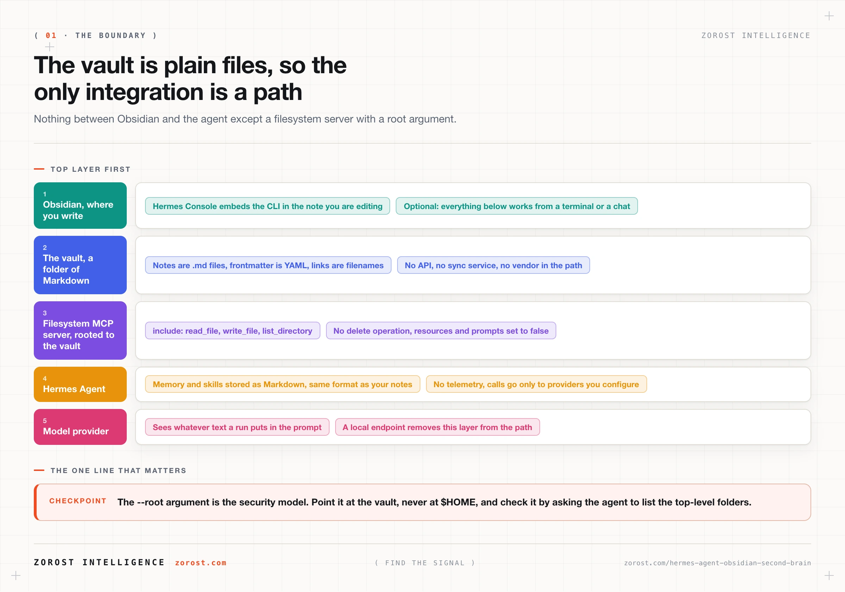845x592 pixels.
Task: Select 'Notes are .md files' tag
Action: tap(268, 265)
